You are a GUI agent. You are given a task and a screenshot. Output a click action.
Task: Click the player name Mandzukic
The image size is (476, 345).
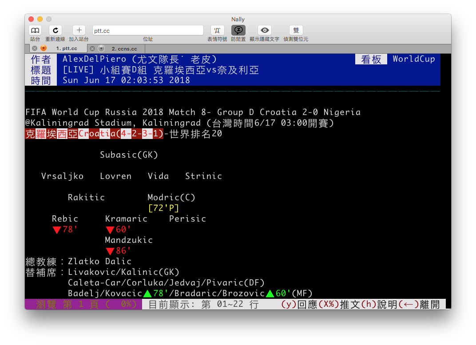129,240
